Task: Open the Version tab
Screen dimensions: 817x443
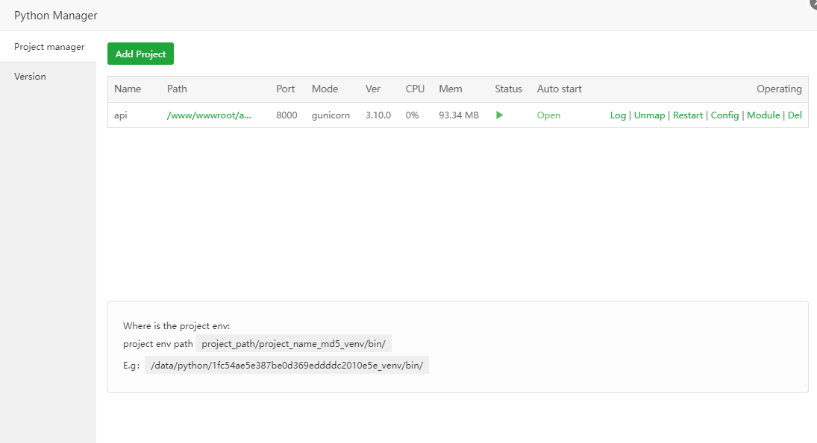Action: pos(30,77)
